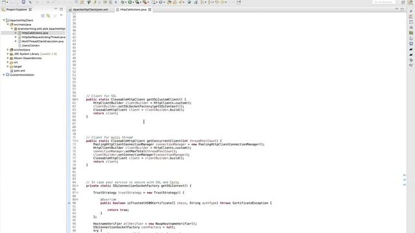Open the New wizard dropdown arrow
The height and width of the screenshot is (233, 415).
(x=7, y=3)
